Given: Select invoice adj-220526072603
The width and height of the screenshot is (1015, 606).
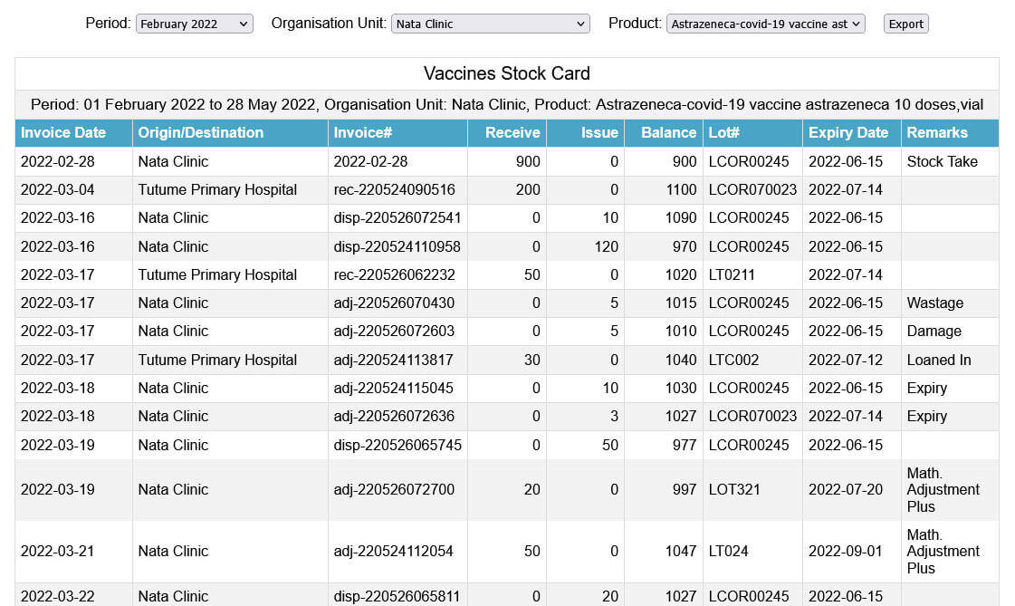Looking at the screenshot, I should click(x=394, y=332).
